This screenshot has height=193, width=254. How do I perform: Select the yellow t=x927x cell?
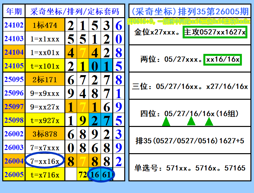pos(45,120)
